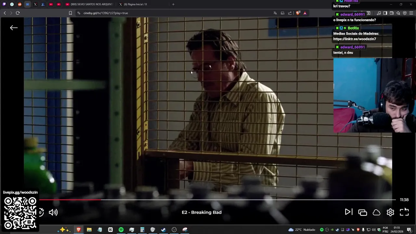Screen dimensions: 416x234
Task: Bookmark this page
Action: pos(70,13)
